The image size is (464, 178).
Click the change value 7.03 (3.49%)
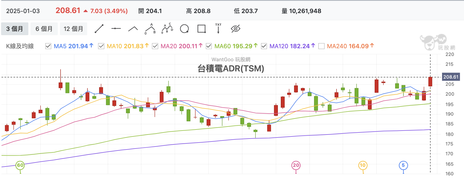[x=109, y=11]
